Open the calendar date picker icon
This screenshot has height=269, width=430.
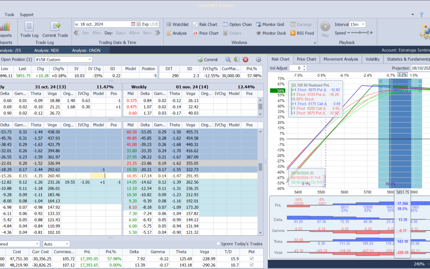[x=133, y=24]
